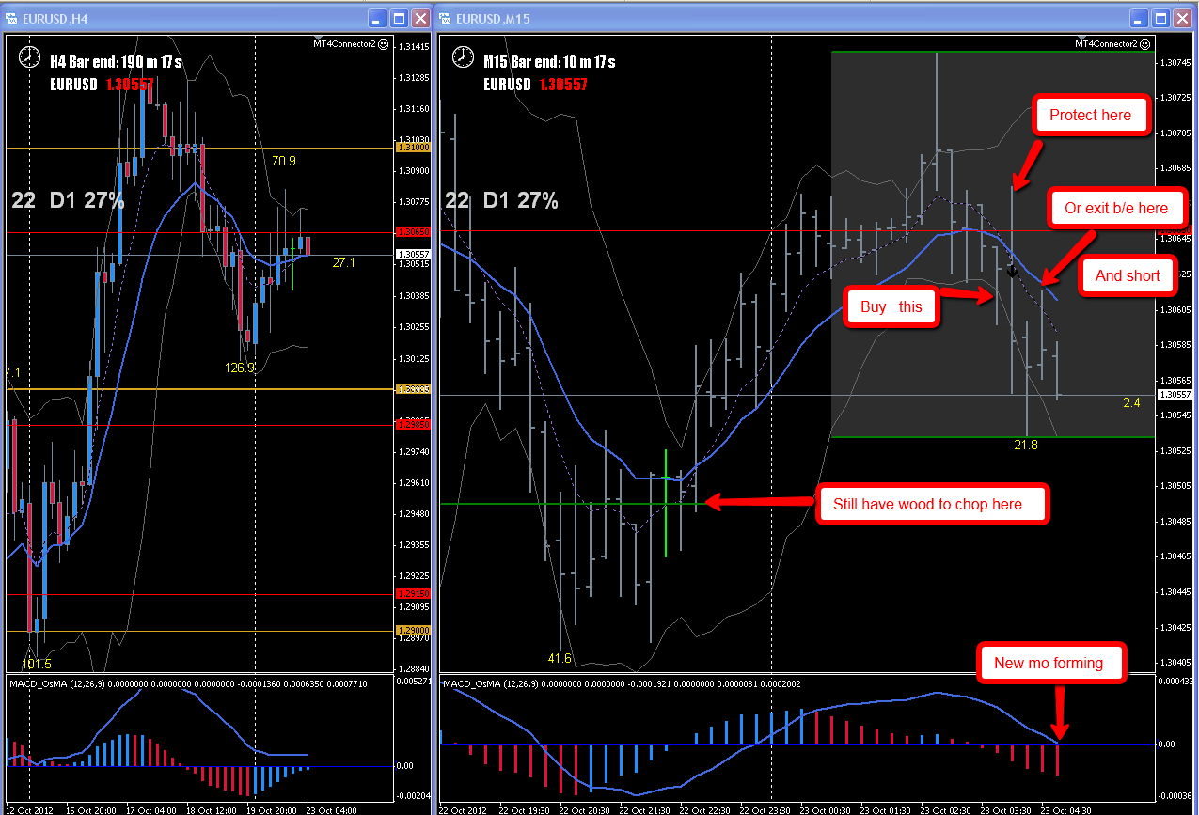Click the red 1.30557 price in H4 chart header

coord(130,84)
